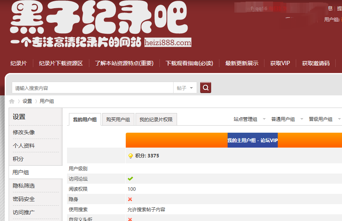The image size is (342, 221).
Task: Click the 设置 breadcrumb link
Action: 27,101
